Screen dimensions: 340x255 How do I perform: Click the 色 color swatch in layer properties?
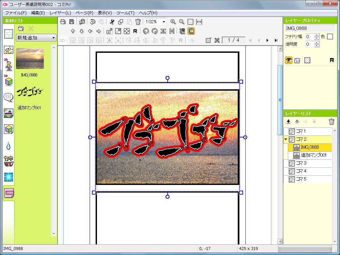(x=330, y=37)
